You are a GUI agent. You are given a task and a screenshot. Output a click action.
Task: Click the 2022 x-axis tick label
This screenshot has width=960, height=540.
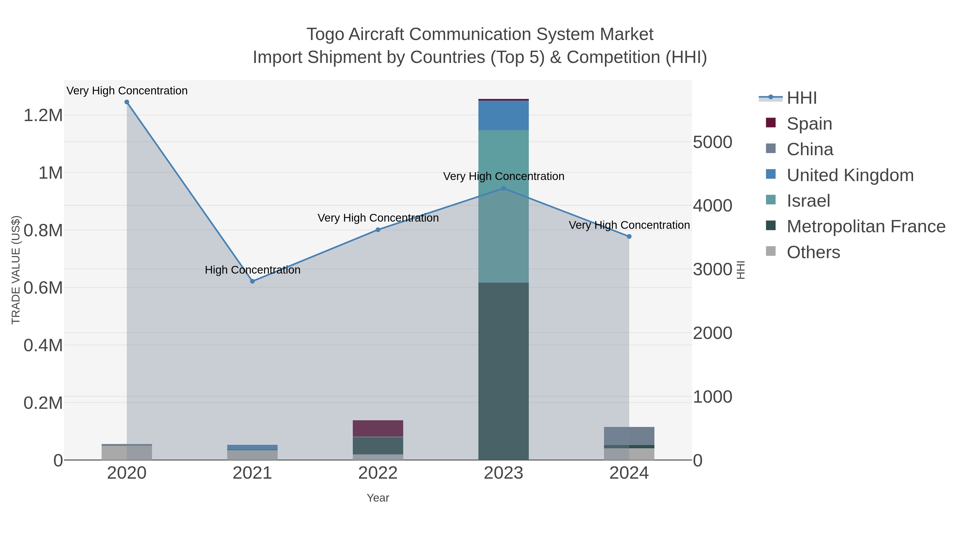pyautogui.click(x=378, y=473)
